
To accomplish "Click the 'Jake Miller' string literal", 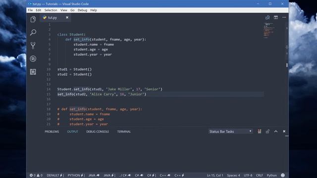I will point(119,89).
